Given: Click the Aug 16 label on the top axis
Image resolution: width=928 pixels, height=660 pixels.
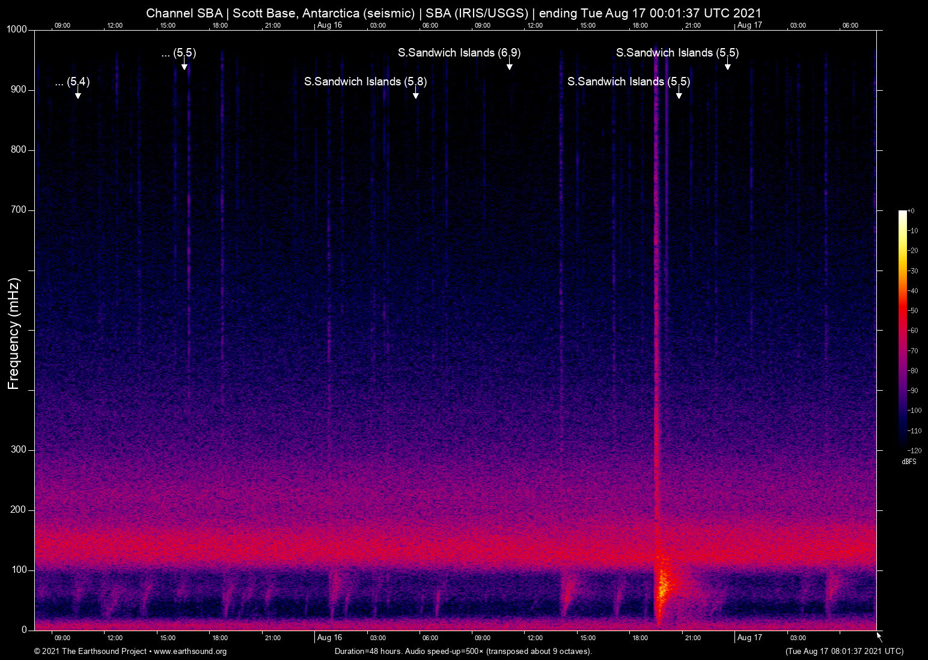Looking at the screenshot, I should tap(330, 25).
